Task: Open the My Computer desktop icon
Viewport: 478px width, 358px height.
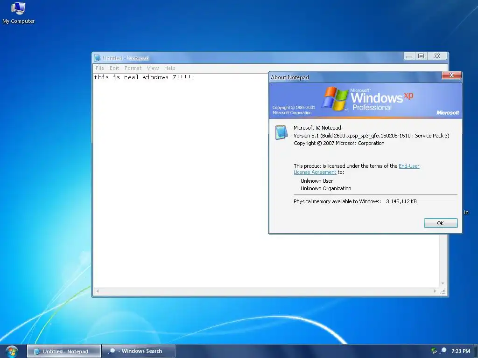Action: coord(18,13)
